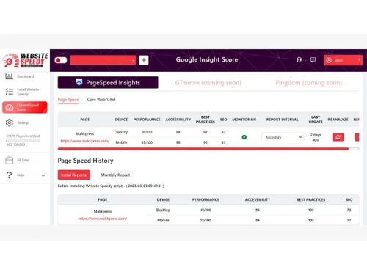Click the REPORT INTERVAL column header
This screenshot has height=275, width=367.
coord(283,120)
